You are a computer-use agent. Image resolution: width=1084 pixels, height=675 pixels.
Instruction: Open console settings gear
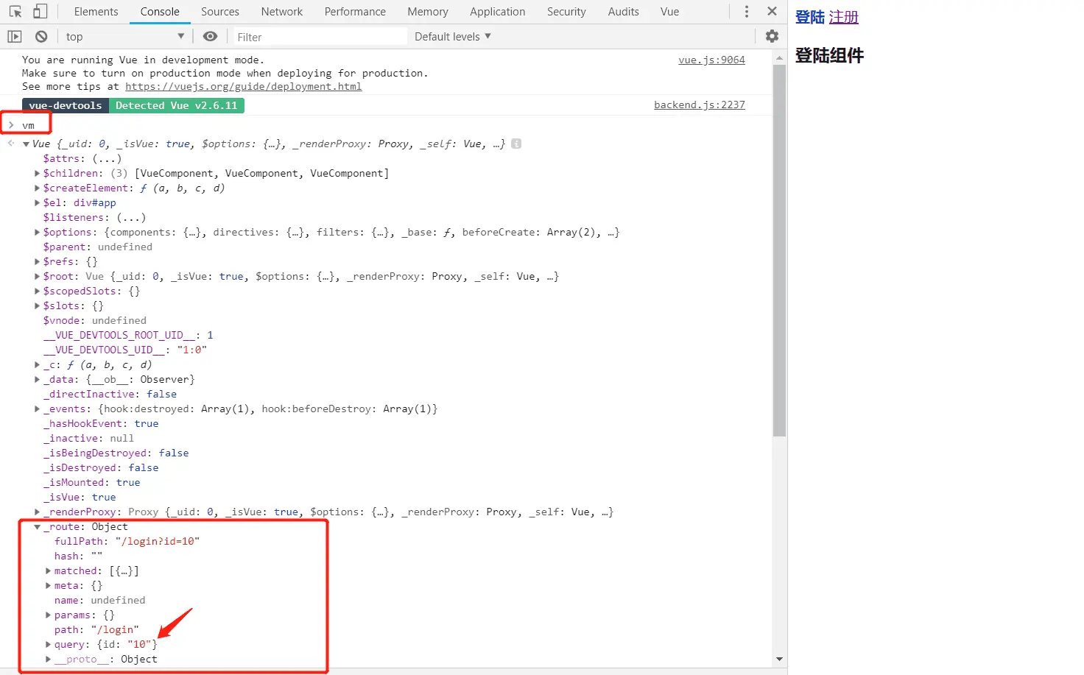772,36
